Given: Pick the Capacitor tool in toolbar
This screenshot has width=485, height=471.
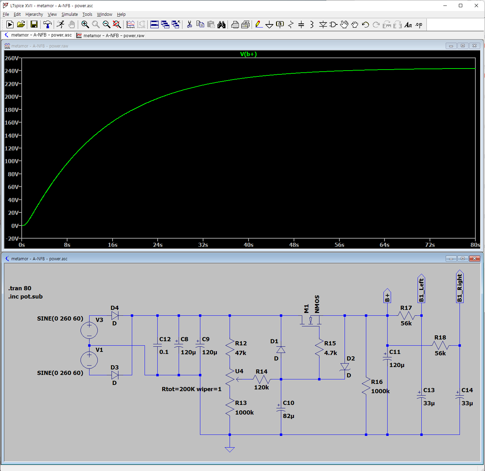Looking at the screenshot, I should coord(301,24).
